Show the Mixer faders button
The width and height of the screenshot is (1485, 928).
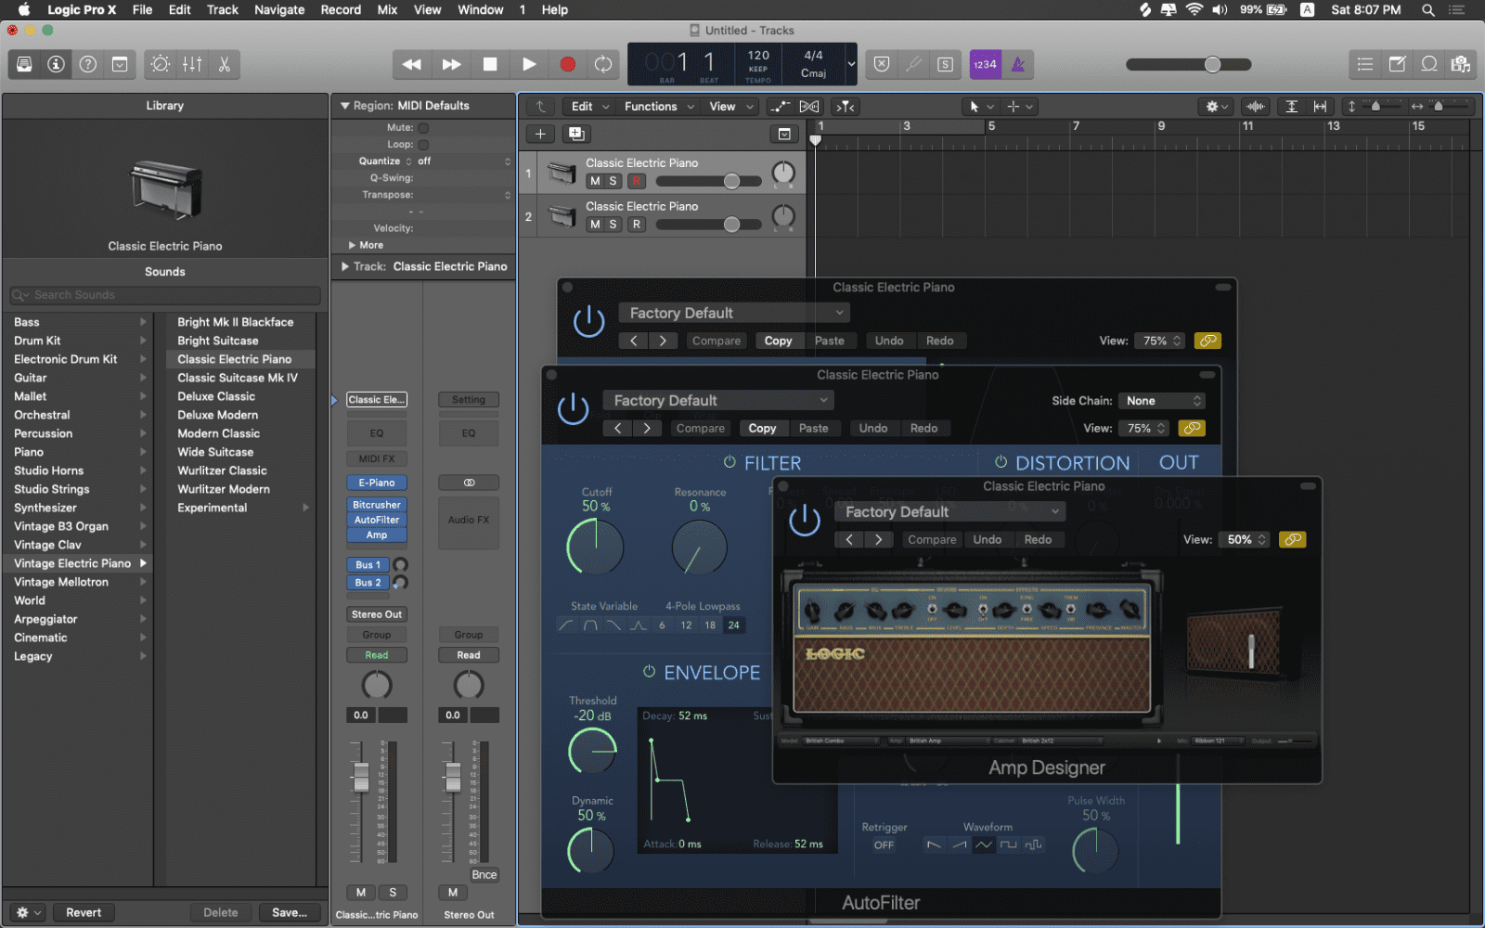coord(192,64)
